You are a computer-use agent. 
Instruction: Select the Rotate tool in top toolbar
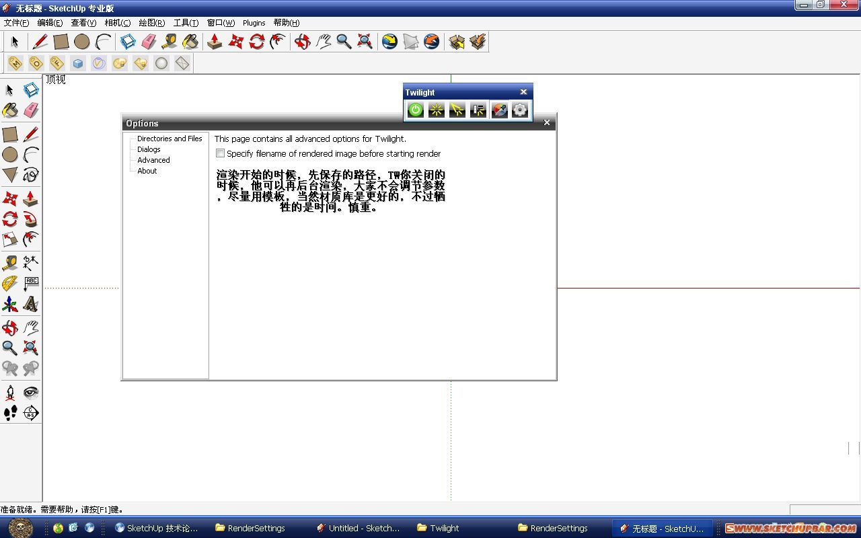pyautogui.click(x=256, y=42)
